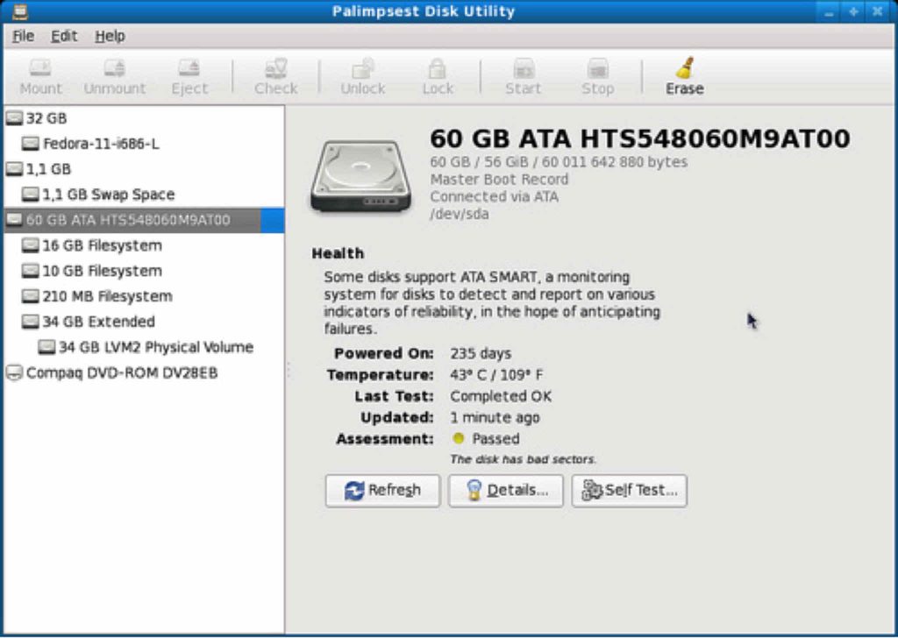Open the Help menu
Viewport: 898px width, 638px height.
tap(110, 36)
